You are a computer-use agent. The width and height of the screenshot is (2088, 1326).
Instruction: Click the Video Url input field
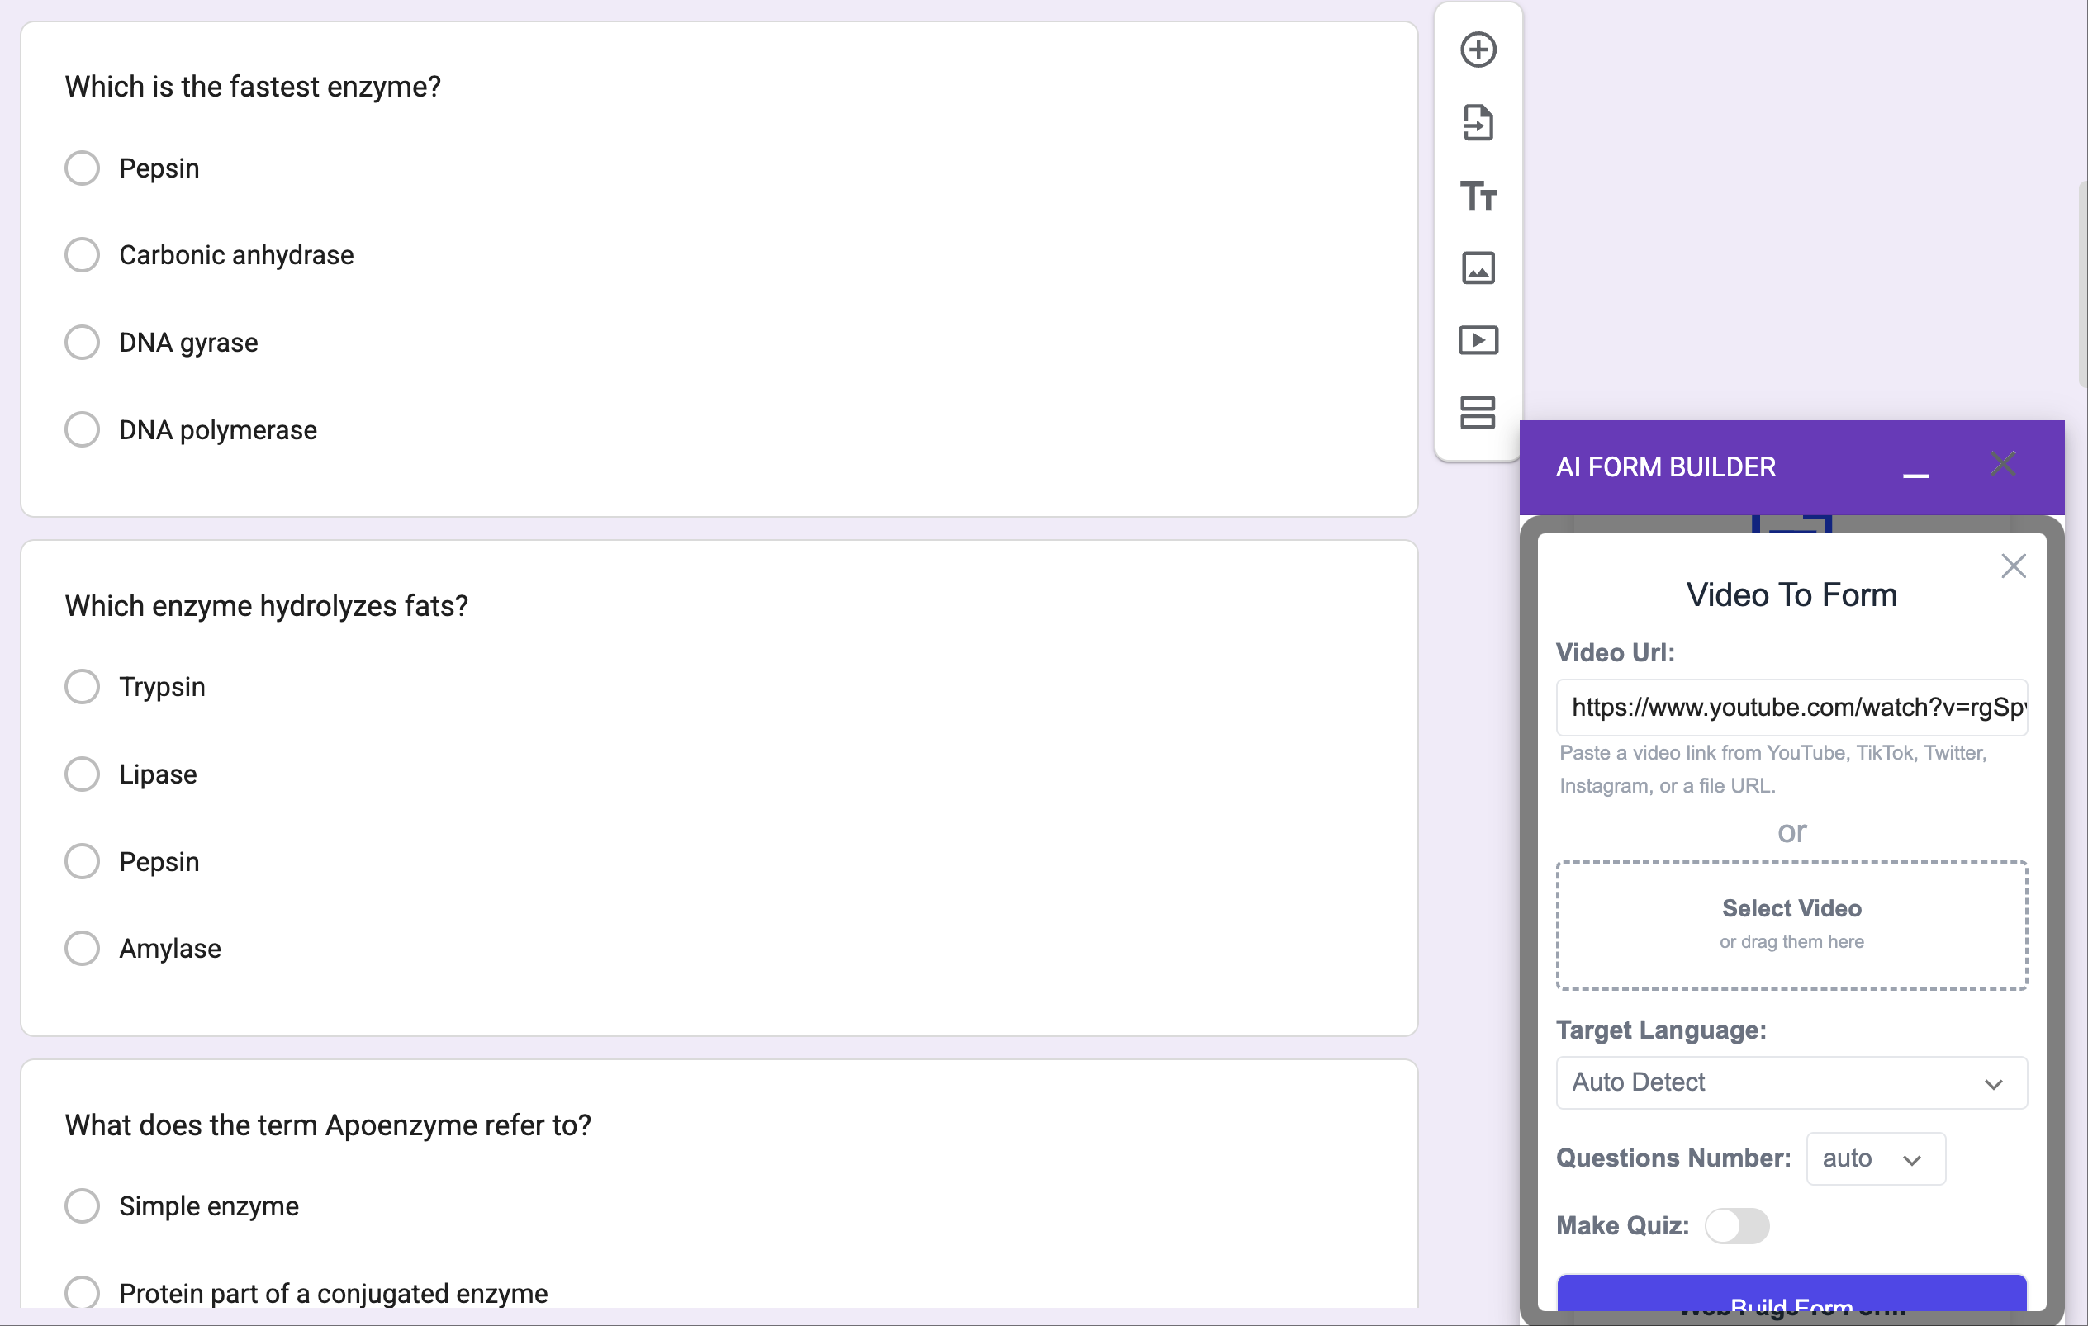pyautogui.click(x=1791, y=708)
